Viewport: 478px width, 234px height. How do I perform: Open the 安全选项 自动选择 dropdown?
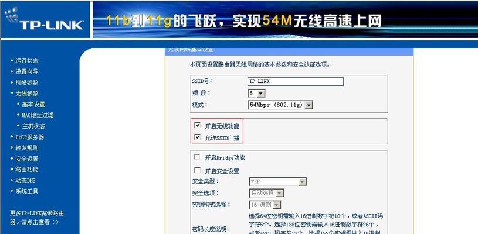click(267, 193)
